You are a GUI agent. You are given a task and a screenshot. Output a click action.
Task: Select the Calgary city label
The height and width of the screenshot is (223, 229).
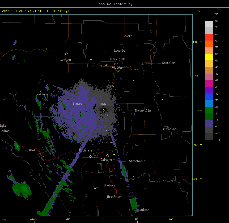(106, 160)
